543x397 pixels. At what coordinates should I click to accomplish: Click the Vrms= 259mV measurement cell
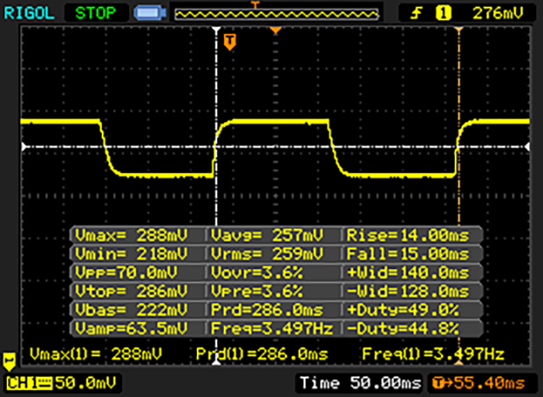tap(273, 254)
